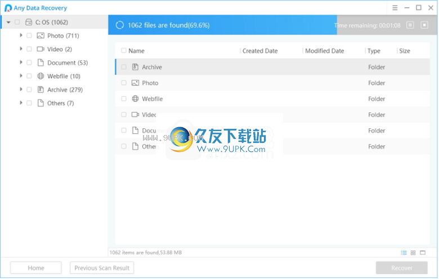439x279 pixels.
Task: Click the Photo folder icon in list
Action: pyautogui.click(x=135, y=83)
